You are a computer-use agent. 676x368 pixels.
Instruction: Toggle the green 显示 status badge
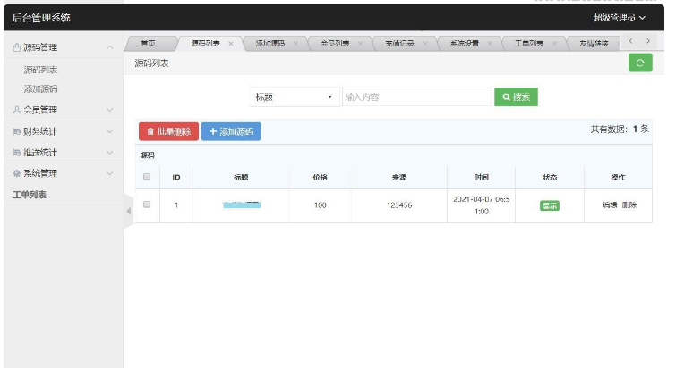coord(549,206)
